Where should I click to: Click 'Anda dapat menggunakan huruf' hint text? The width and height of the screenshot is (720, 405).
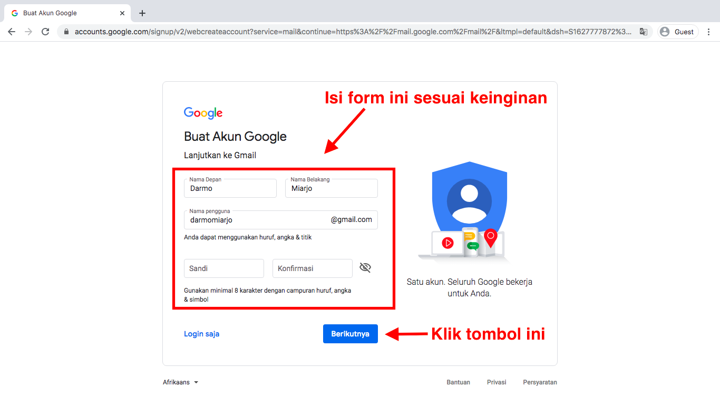coord(248,237)
